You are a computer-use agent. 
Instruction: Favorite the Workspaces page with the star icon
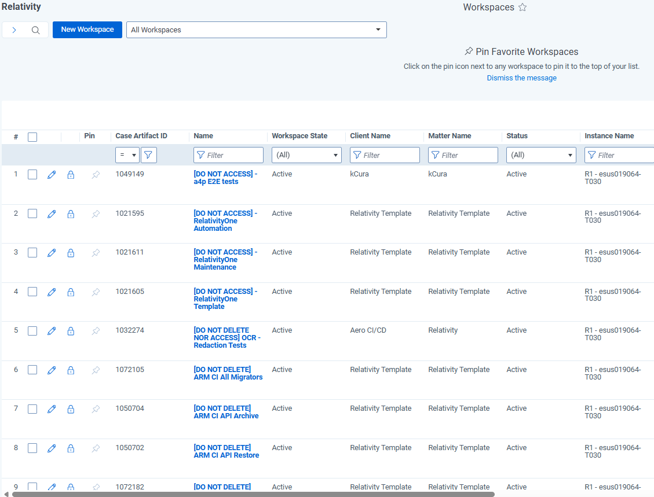(522, 7)
